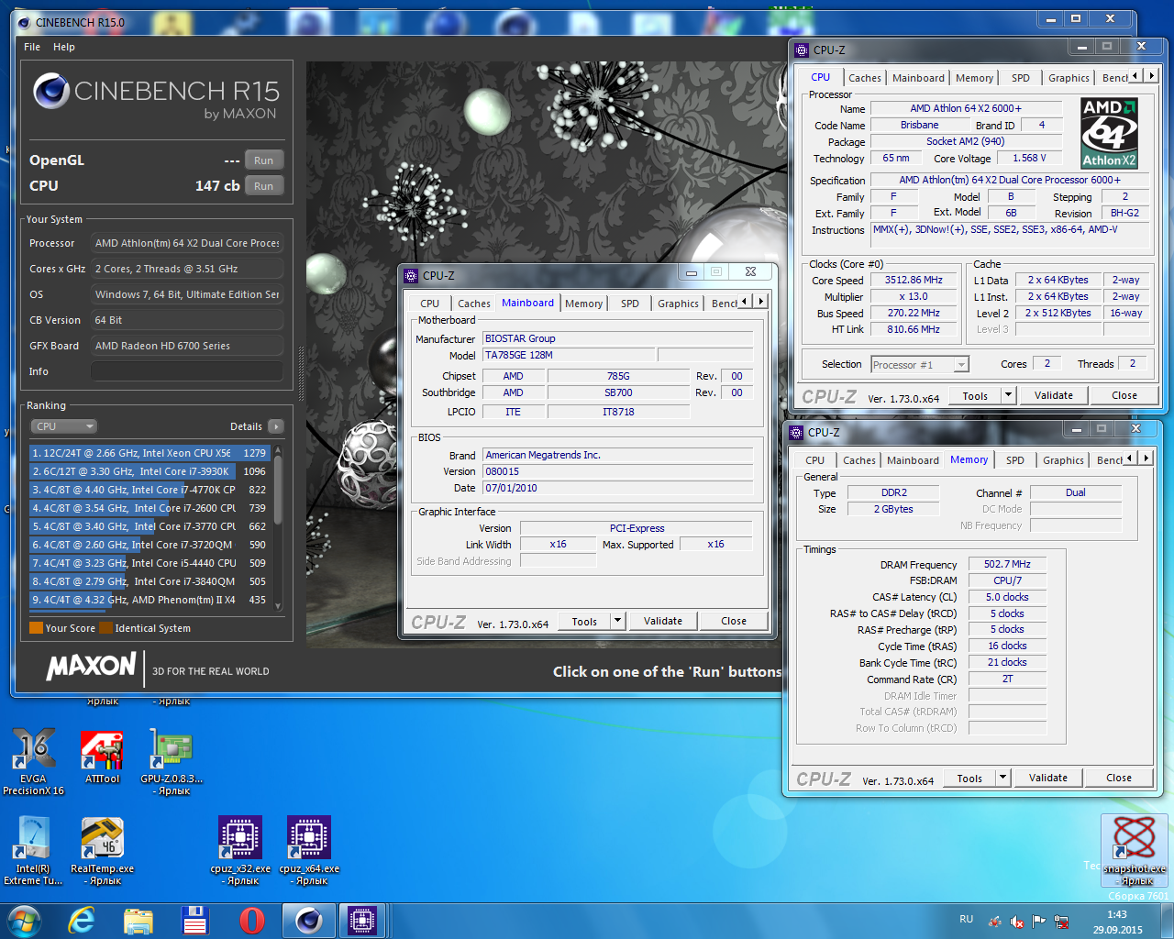
Task: Click the Info input field in Cinebench
Action: (x=186, y=371)
